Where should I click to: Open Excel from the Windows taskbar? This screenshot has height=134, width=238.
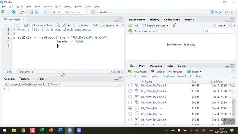click(x=42, y=130)
